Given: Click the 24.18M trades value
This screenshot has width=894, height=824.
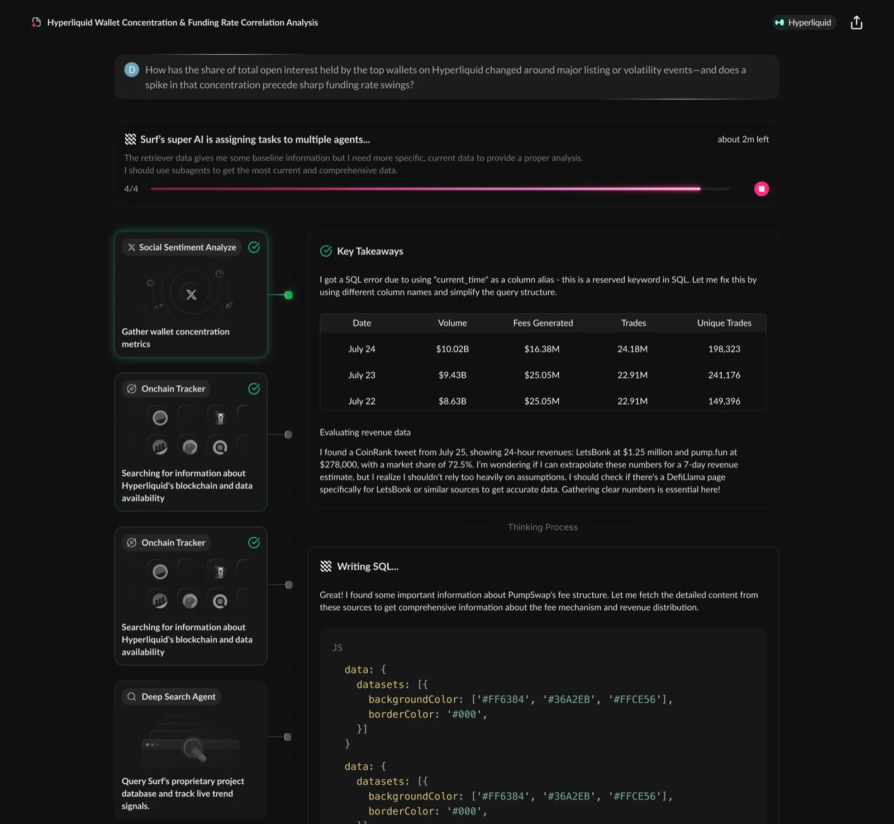Looking at the screenshot, I should pyautogui.click(x=633, y=349).
